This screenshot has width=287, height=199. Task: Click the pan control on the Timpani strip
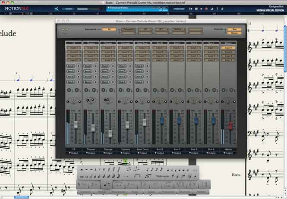91,101
